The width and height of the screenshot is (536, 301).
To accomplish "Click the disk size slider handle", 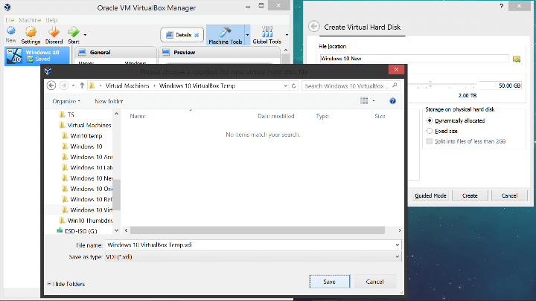I will (x=430, y=84).
